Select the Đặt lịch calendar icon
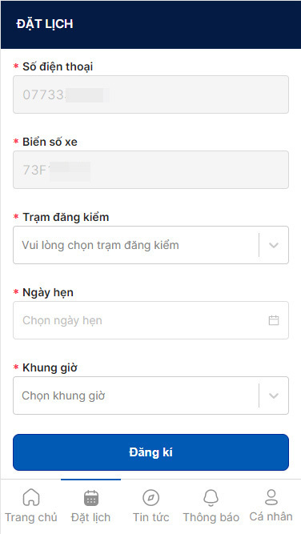 [91, 498]
